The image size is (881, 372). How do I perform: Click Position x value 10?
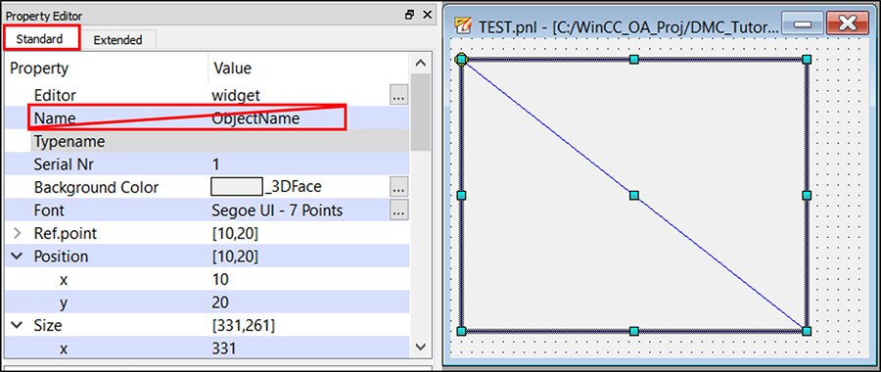click(x=220, y=279)
